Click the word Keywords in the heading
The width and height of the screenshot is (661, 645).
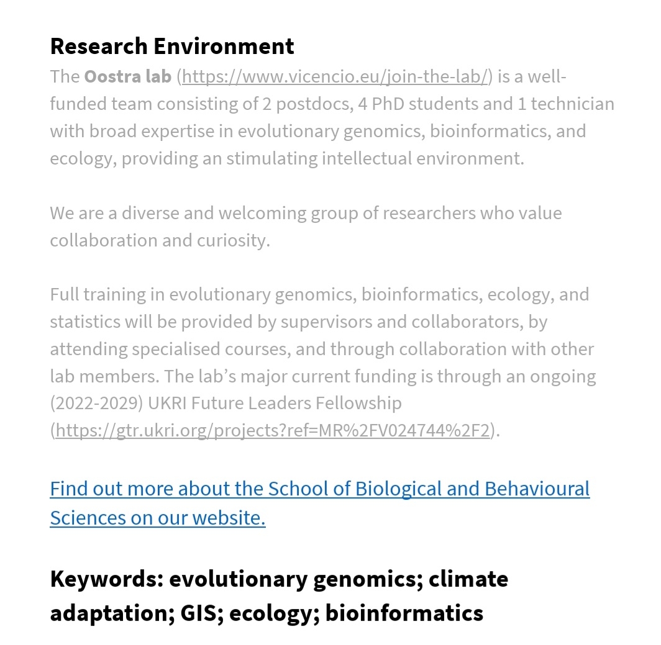click(x=106, y=579)
